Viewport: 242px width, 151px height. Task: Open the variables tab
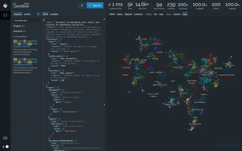pyautogui.click(x=54, y=14)
